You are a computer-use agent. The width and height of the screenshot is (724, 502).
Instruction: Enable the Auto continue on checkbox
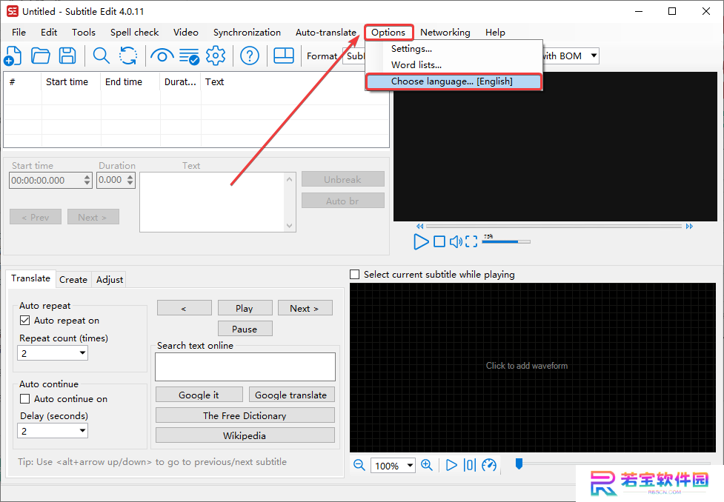(25, 398)
